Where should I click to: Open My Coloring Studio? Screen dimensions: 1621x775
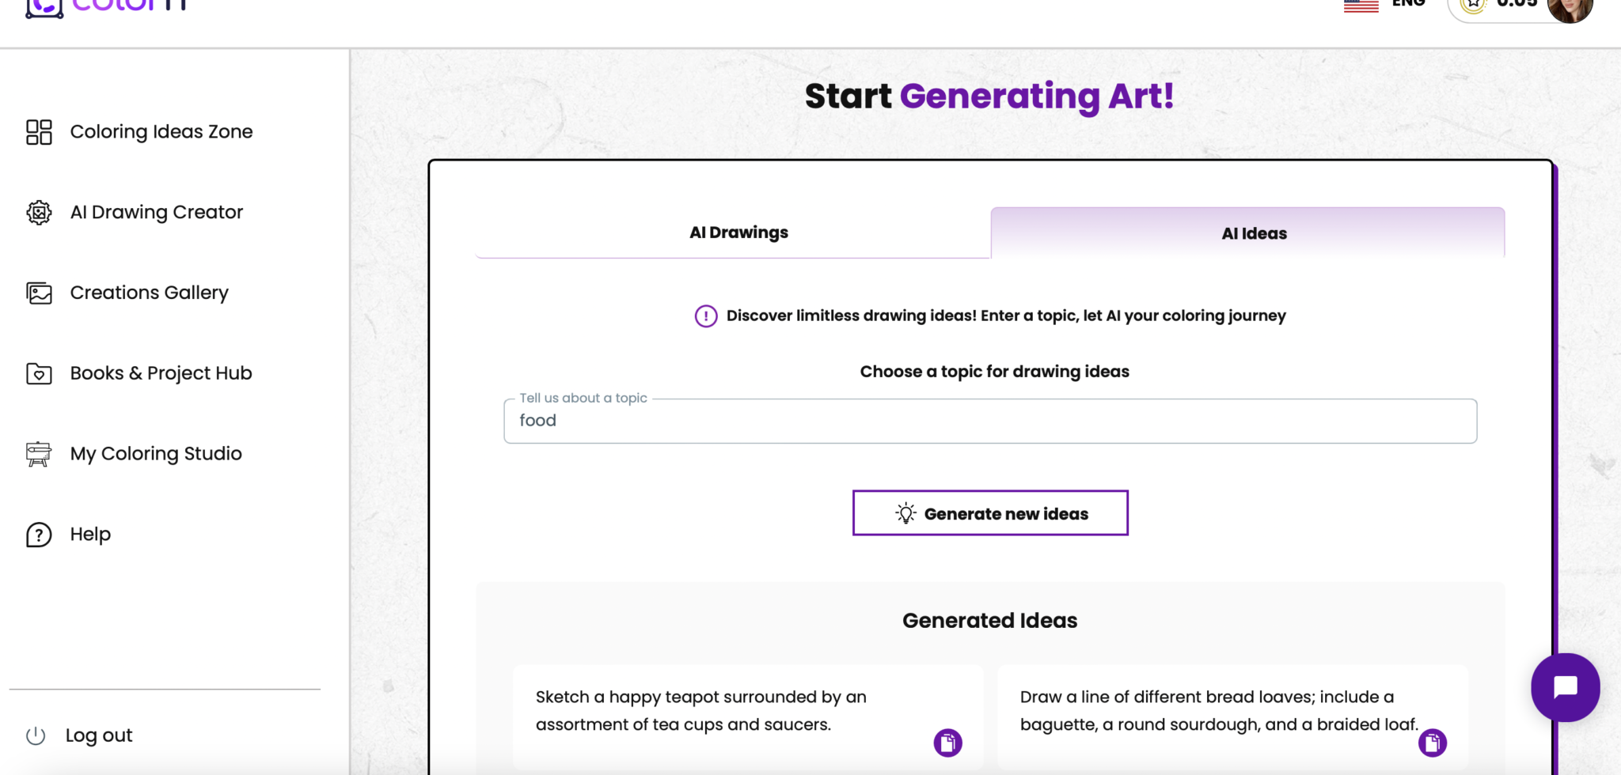click(155, 453)
